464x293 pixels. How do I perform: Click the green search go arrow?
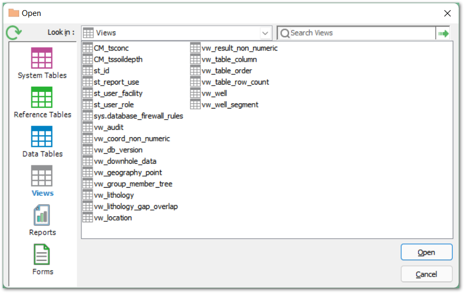pyautogui.click(x=443, y=34)
